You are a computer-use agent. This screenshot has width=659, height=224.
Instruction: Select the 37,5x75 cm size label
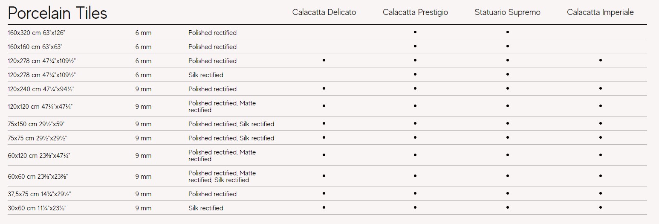pos(39,194)
